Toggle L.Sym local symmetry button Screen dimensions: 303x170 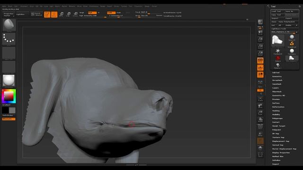pos(260,82)
